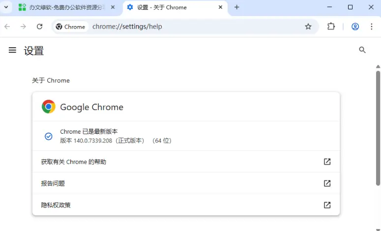381x231 pixels.
Task: Search settings with the magnifier icon
Action: click(362, 50)
